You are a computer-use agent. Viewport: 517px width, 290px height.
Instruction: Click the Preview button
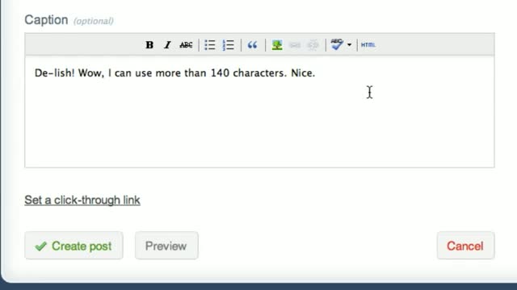166,246
